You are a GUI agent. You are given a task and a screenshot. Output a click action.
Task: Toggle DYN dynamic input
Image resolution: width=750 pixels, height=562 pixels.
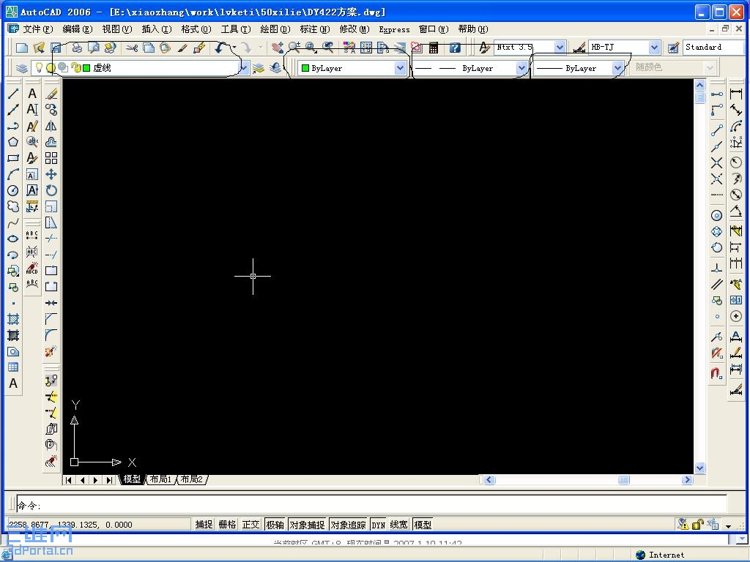379,525
